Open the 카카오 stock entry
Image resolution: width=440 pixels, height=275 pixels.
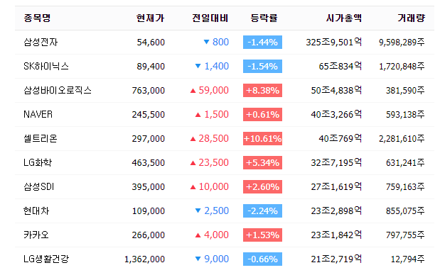tap(36, 235)
